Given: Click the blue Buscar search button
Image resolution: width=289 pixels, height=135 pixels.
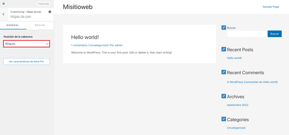Looking at the screenshot, I should (275, 34).
